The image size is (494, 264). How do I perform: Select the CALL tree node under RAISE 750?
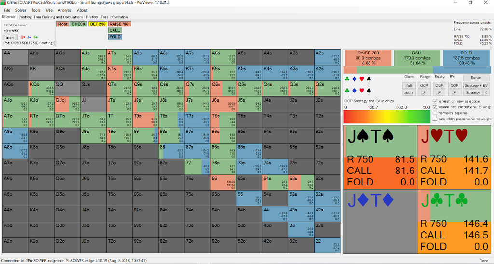(x=115, y=30)
